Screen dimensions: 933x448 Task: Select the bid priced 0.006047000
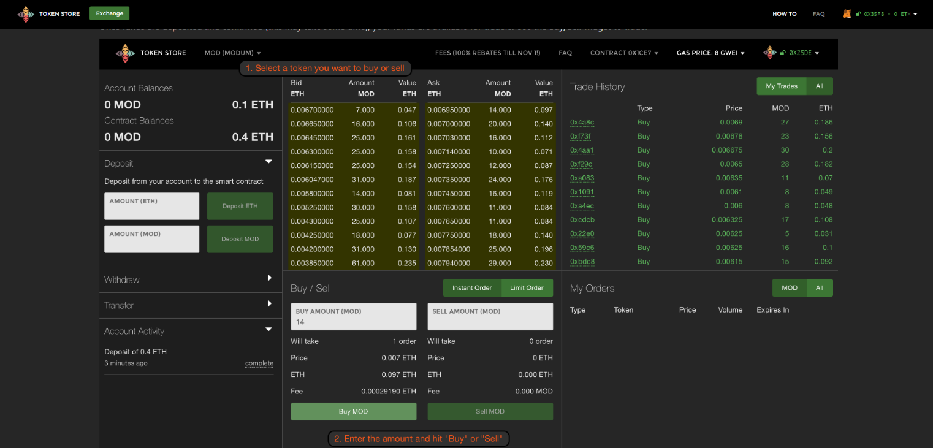(354, 180)
